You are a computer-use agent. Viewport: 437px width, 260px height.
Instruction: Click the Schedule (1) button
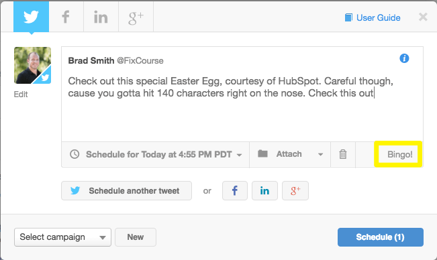381,237
